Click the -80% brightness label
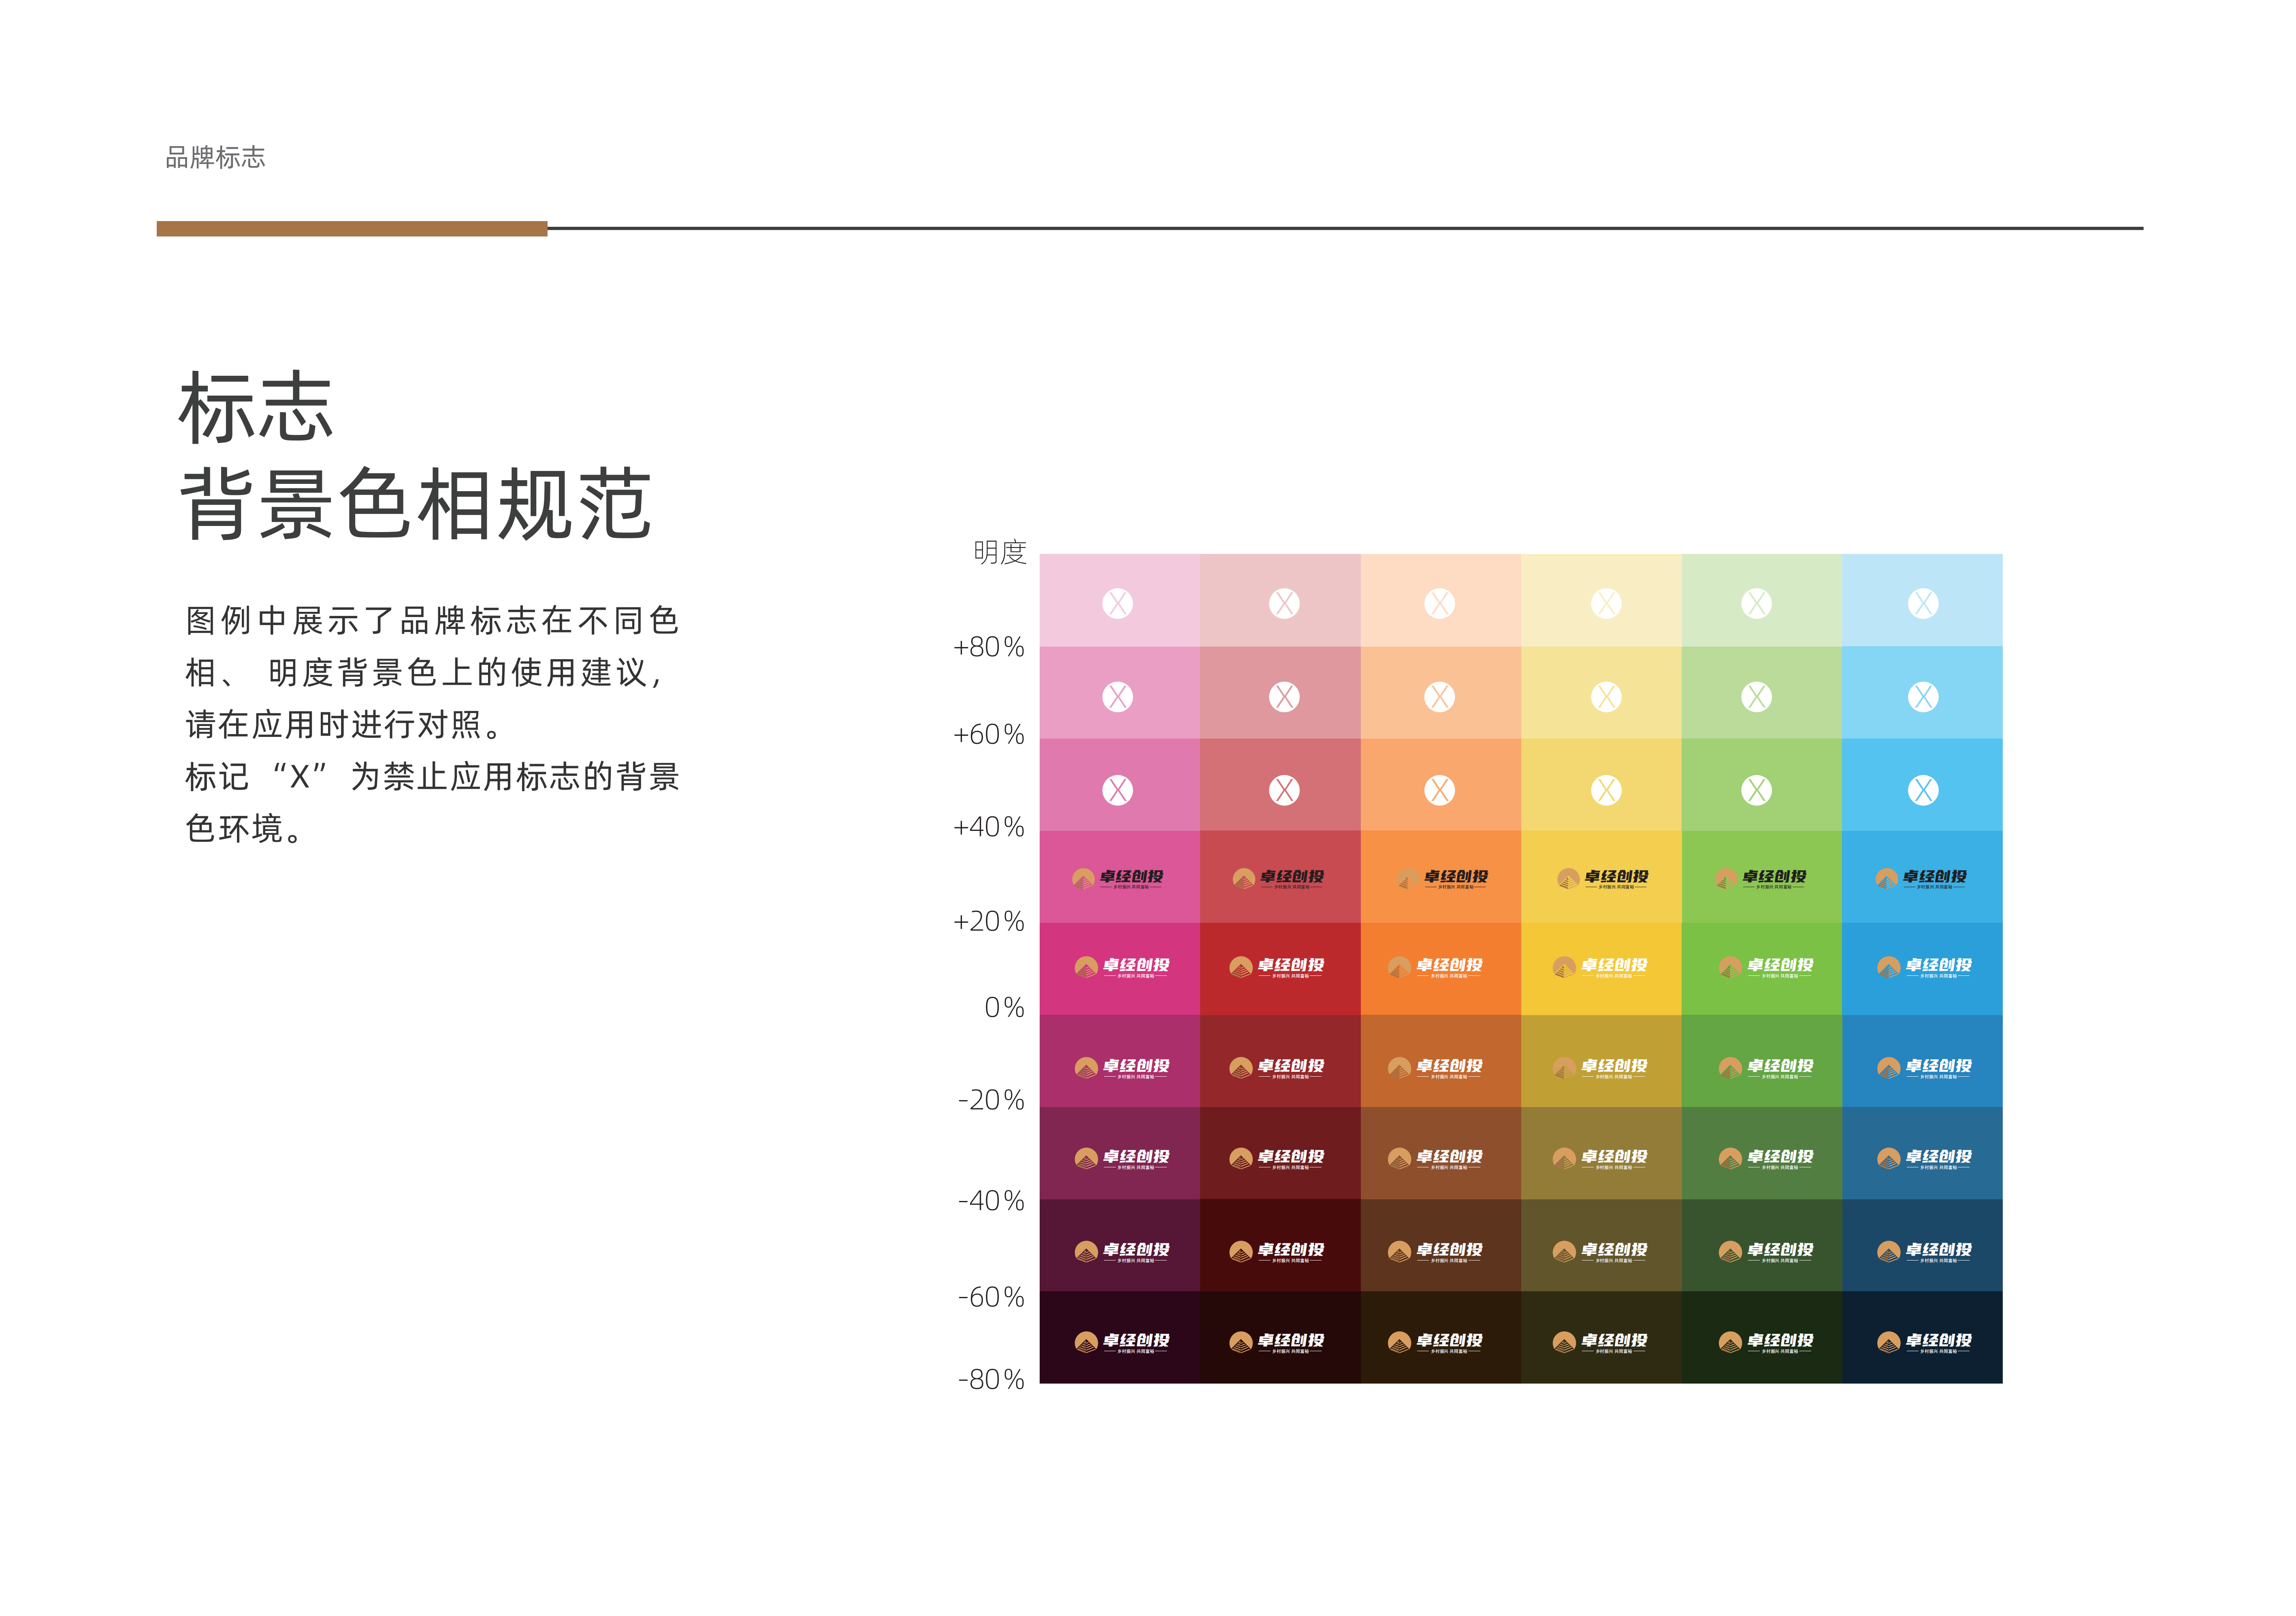Image resolution: width=2296 pixels, height=1616 pixels. [991, 1379]
